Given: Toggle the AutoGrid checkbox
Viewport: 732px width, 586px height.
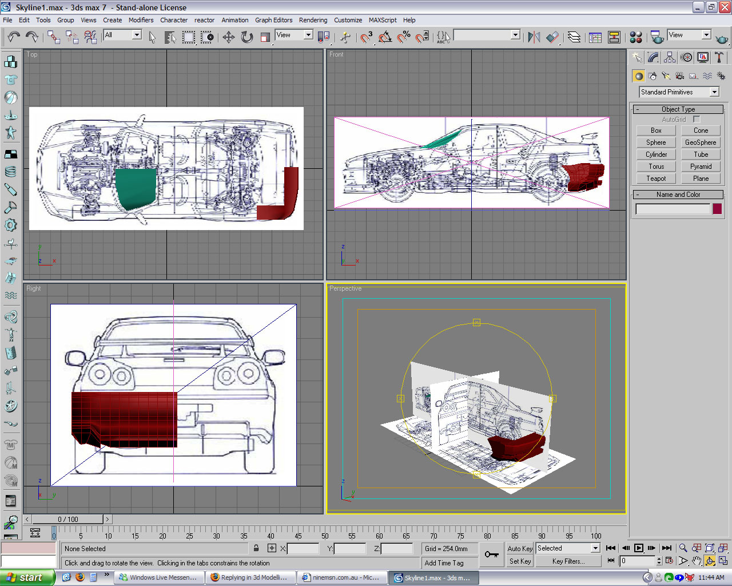Looking at the screenshot, I should (x=696, y=119).
